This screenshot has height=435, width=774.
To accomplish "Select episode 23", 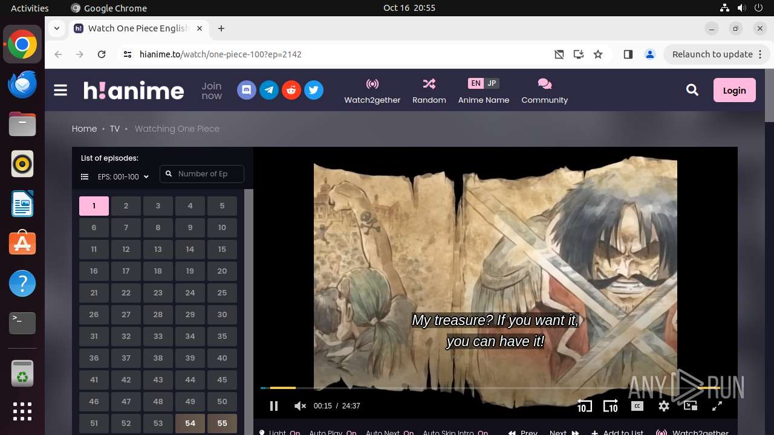I will point(158,293).
